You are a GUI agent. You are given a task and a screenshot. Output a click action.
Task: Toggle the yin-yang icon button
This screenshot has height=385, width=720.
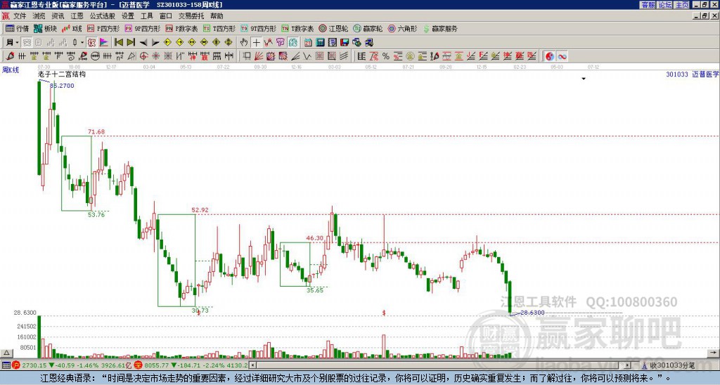coord(550,56)
